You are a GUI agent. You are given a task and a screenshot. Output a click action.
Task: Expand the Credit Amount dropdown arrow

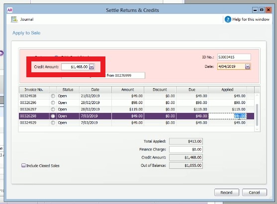92,67
